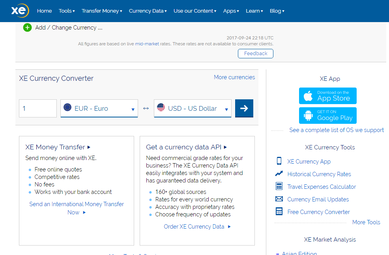Expand the USD - US Dollar currency dropdown
The height and width of the screenshot is (255, 389).
coord(193,108)
